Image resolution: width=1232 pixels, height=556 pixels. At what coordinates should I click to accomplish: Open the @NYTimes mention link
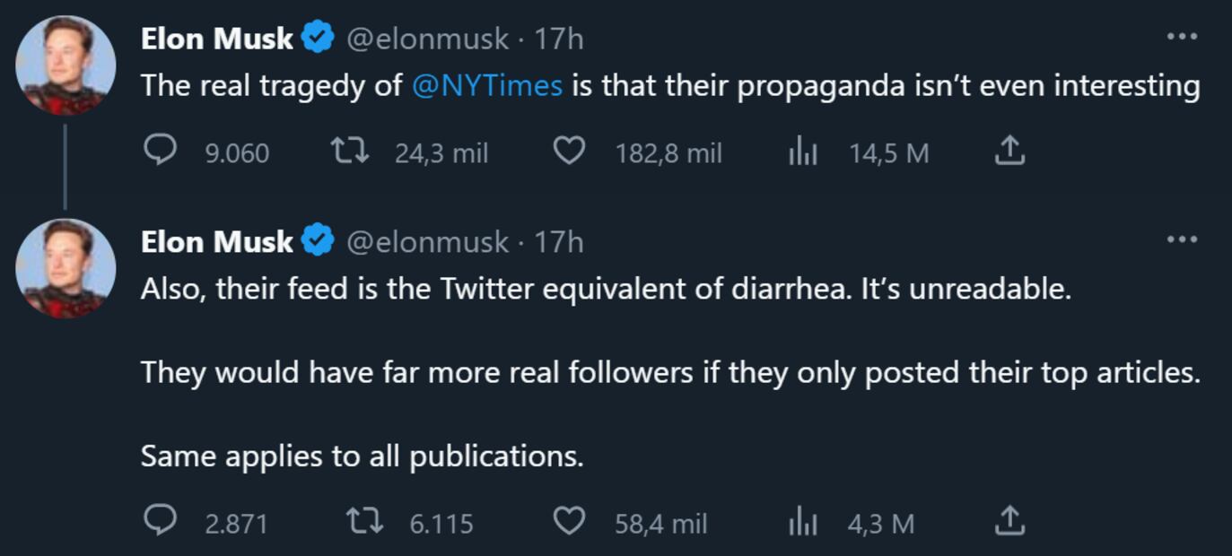tap(487, 86)
